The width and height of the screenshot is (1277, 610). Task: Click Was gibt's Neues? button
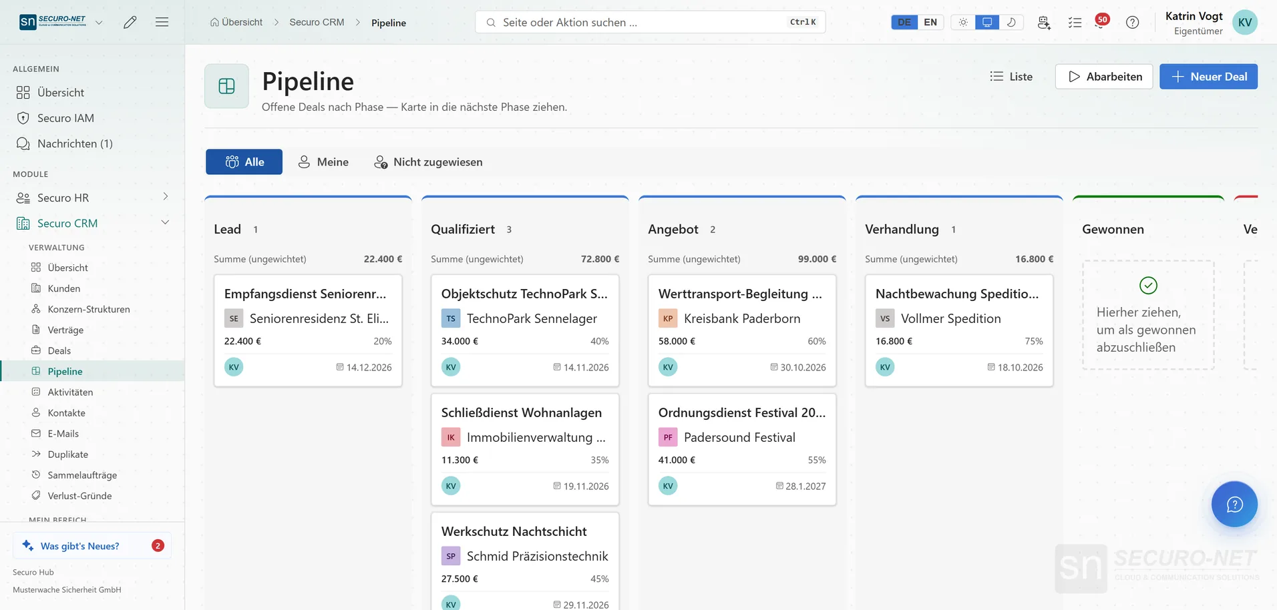click(x=92, y=546)
